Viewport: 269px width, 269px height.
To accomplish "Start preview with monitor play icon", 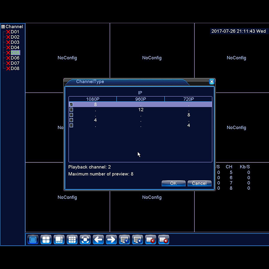I will [x=124, y=240].
